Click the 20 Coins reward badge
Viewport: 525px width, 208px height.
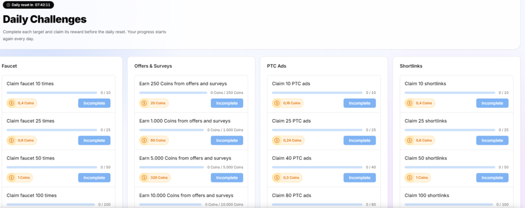tap(154, 103)
